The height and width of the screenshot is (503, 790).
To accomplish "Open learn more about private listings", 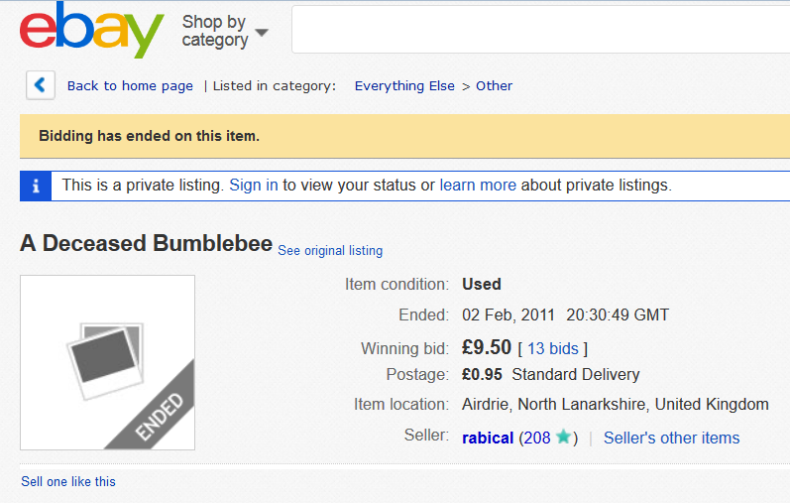I will pyautogui.click(x=478, y=186).
